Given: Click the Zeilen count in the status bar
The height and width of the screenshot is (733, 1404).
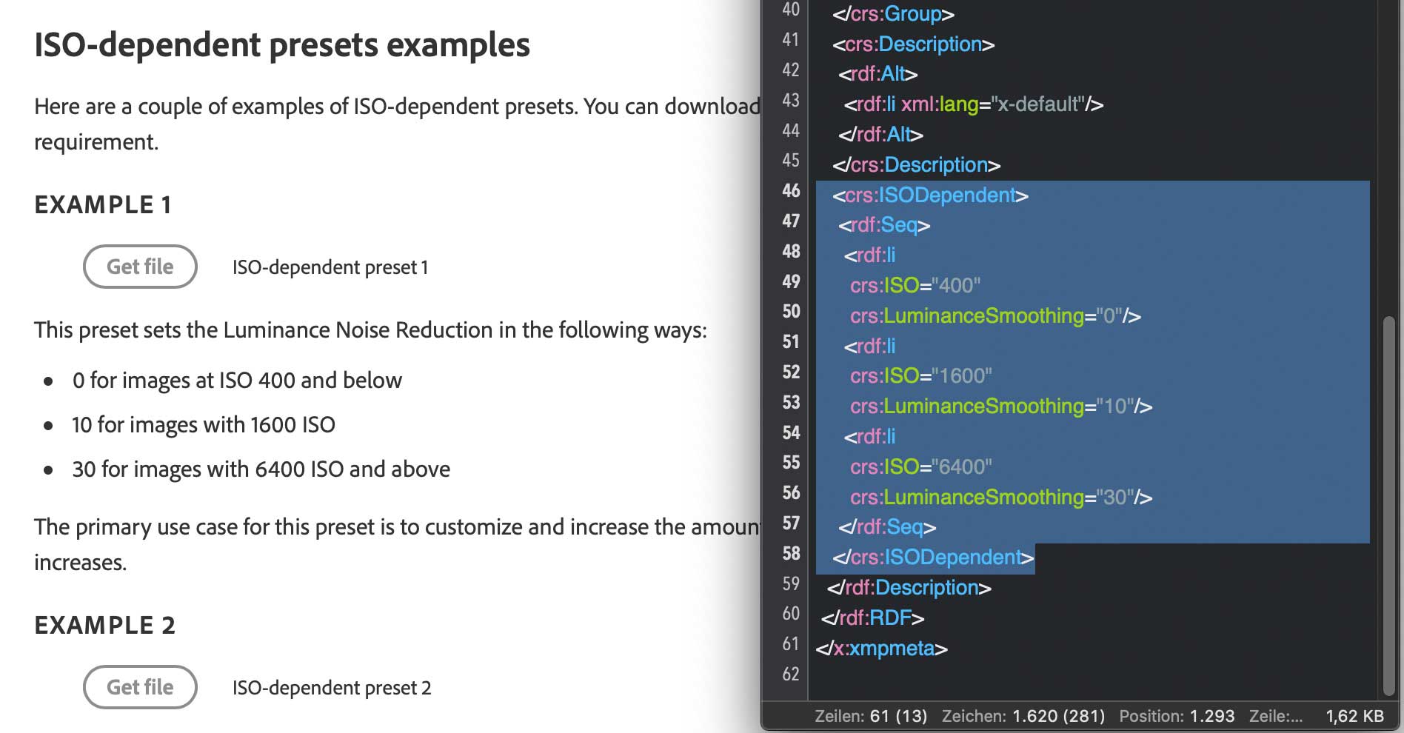Looking at the screenshot, I should tap(871, 716).
